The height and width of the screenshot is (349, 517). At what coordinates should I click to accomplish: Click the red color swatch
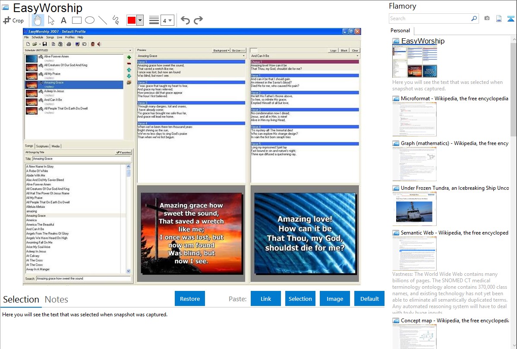131,20
